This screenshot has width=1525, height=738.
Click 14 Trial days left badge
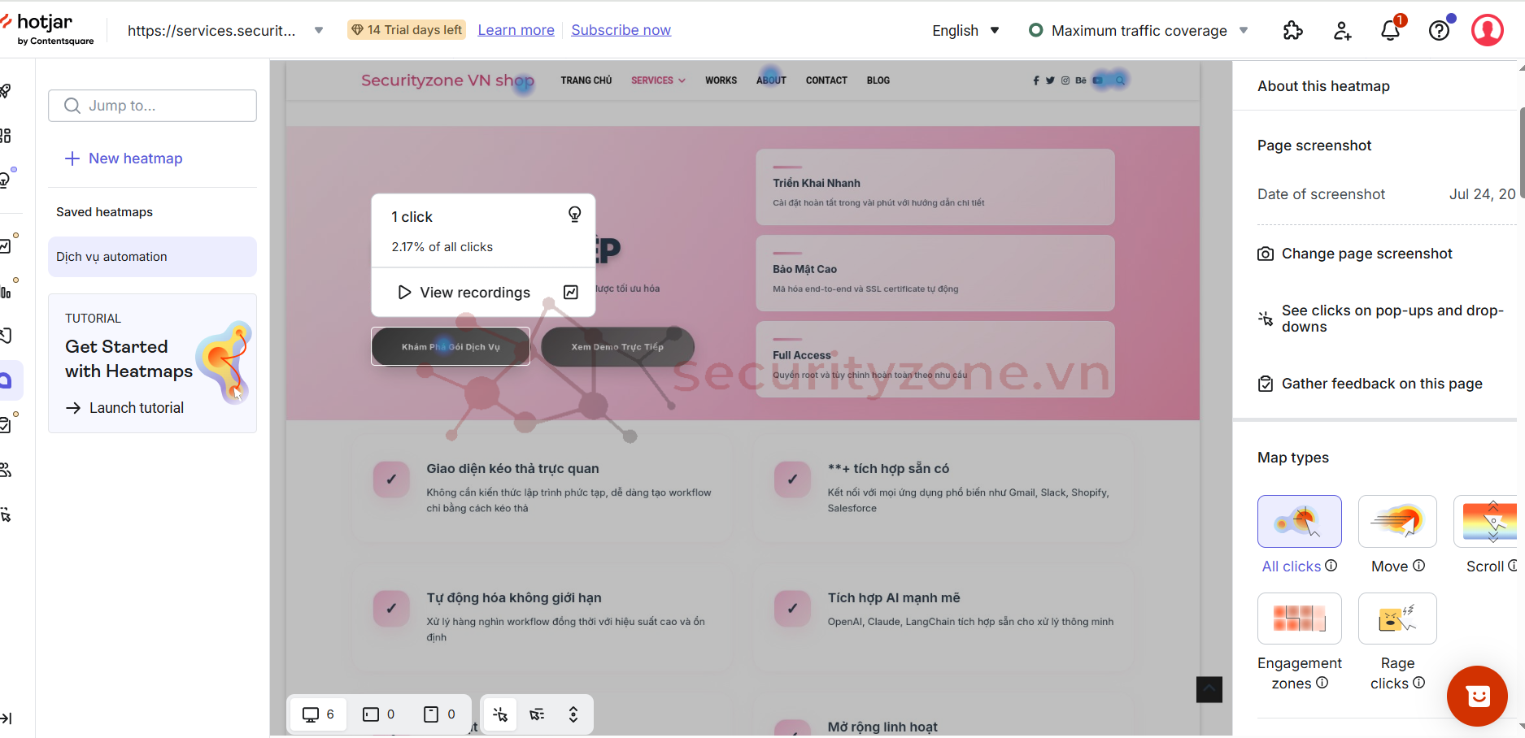[407, 30]
